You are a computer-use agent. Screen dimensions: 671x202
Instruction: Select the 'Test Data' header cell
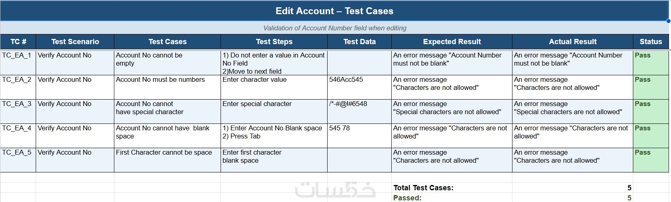pyautogui.click(x=359, y=41)
